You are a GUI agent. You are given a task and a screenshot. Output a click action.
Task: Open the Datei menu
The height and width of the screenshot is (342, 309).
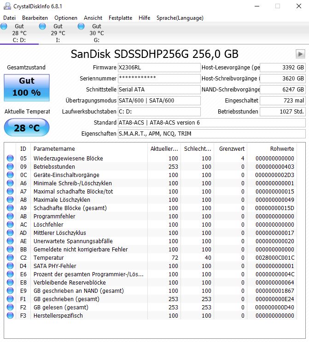pos(9,18)
